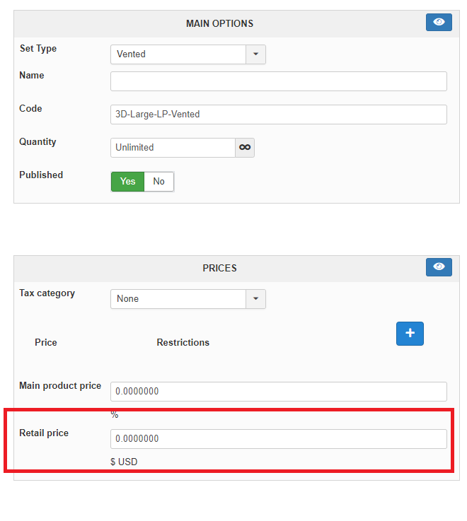Click the Retail price input box
Screen dimensions: 467x521
278,439
